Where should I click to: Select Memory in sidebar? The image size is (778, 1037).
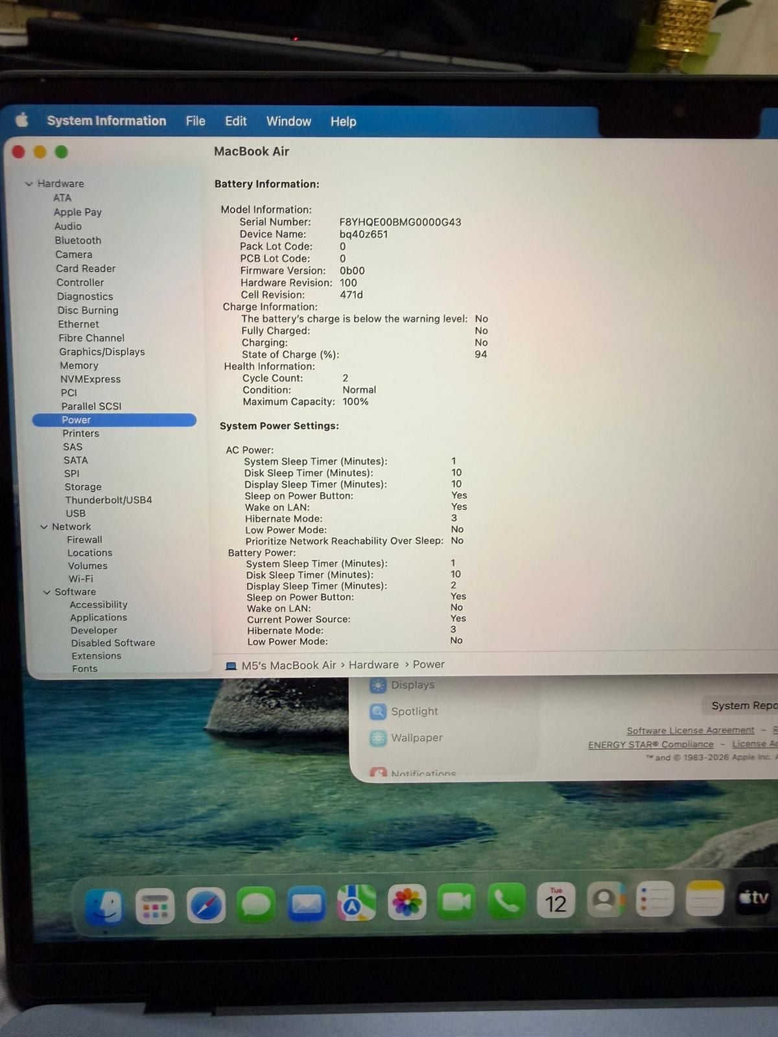[x=79, y=366]
